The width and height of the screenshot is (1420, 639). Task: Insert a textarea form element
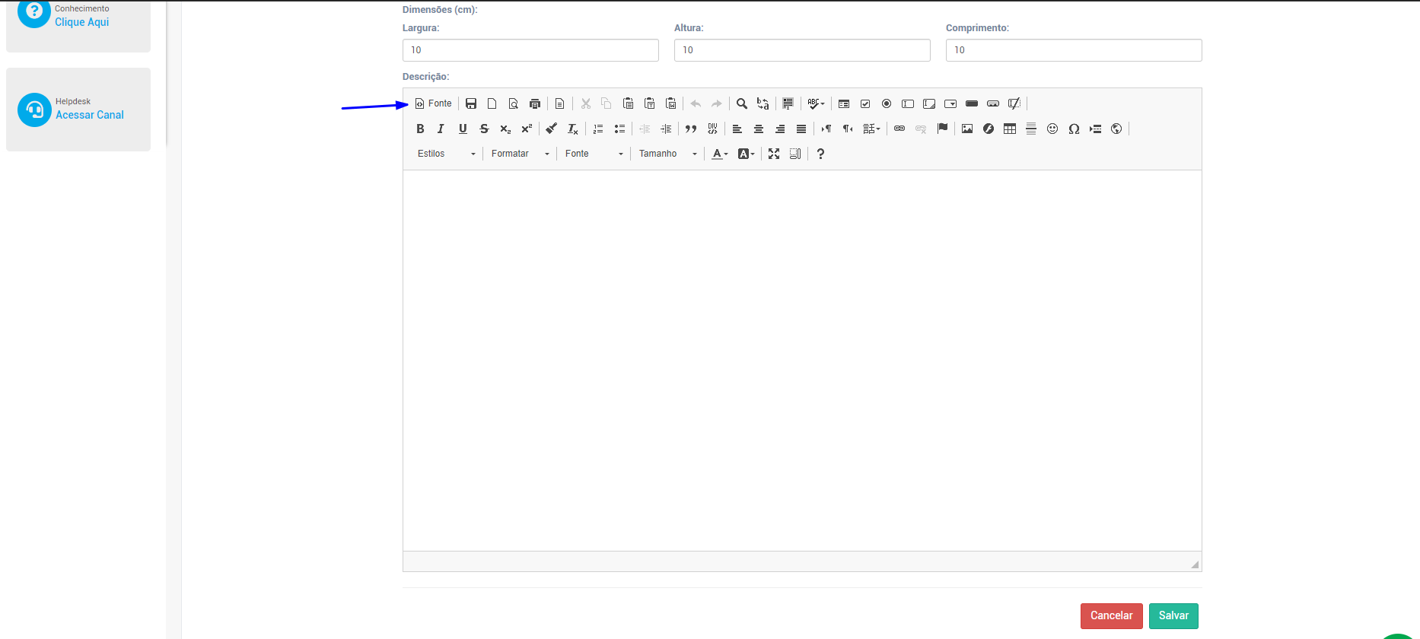[x=929, y=103]
